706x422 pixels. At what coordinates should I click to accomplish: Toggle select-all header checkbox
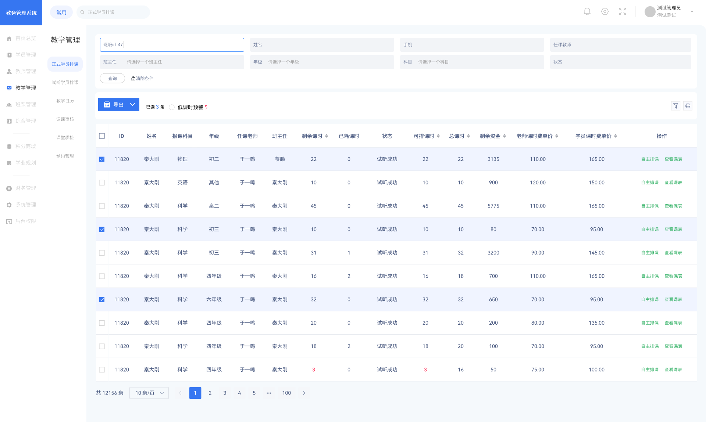click(102, 136)
